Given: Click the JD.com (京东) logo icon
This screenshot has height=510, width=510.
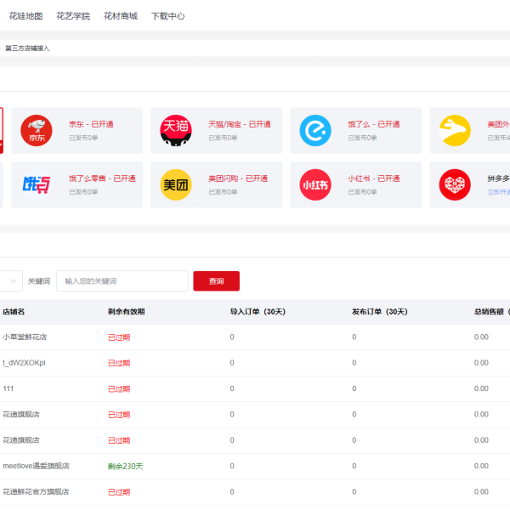Looking at the screenshot, I should pos(37,130).
